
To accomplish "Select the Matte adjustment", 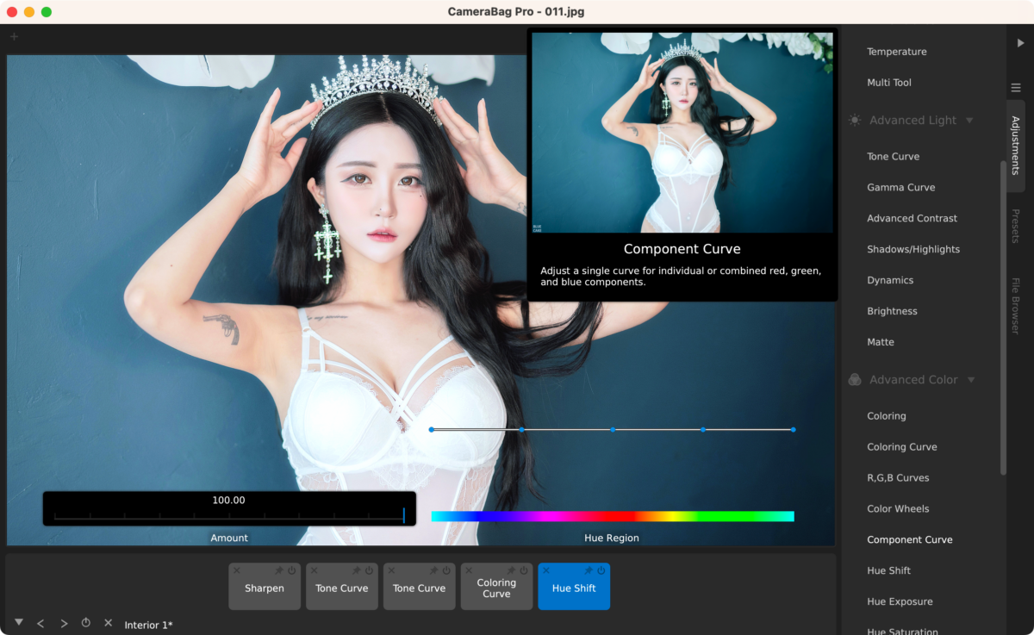I will point(881,343).
